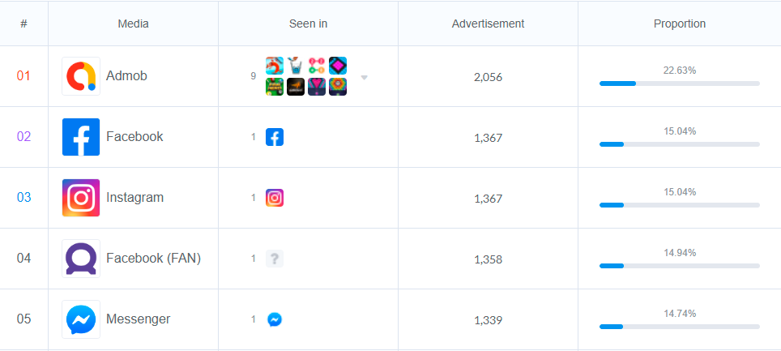Screen dimensions: 781x351
Task: Click the large Messenger media logo
Action: [x=81, y=319]
